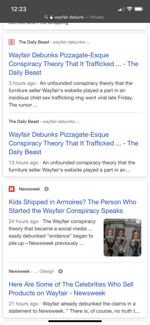Tap second The Daily Beast breadcrumb without logo
The image size is (150, 325).
tap(44, 122)
